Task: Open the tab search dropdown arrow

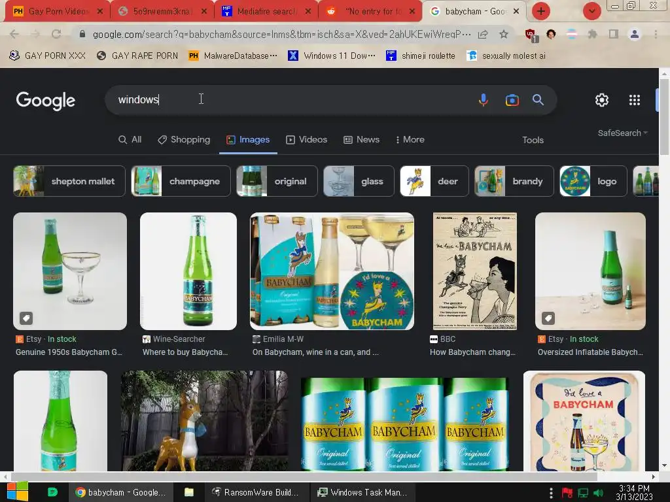Action: coord(591,11)
